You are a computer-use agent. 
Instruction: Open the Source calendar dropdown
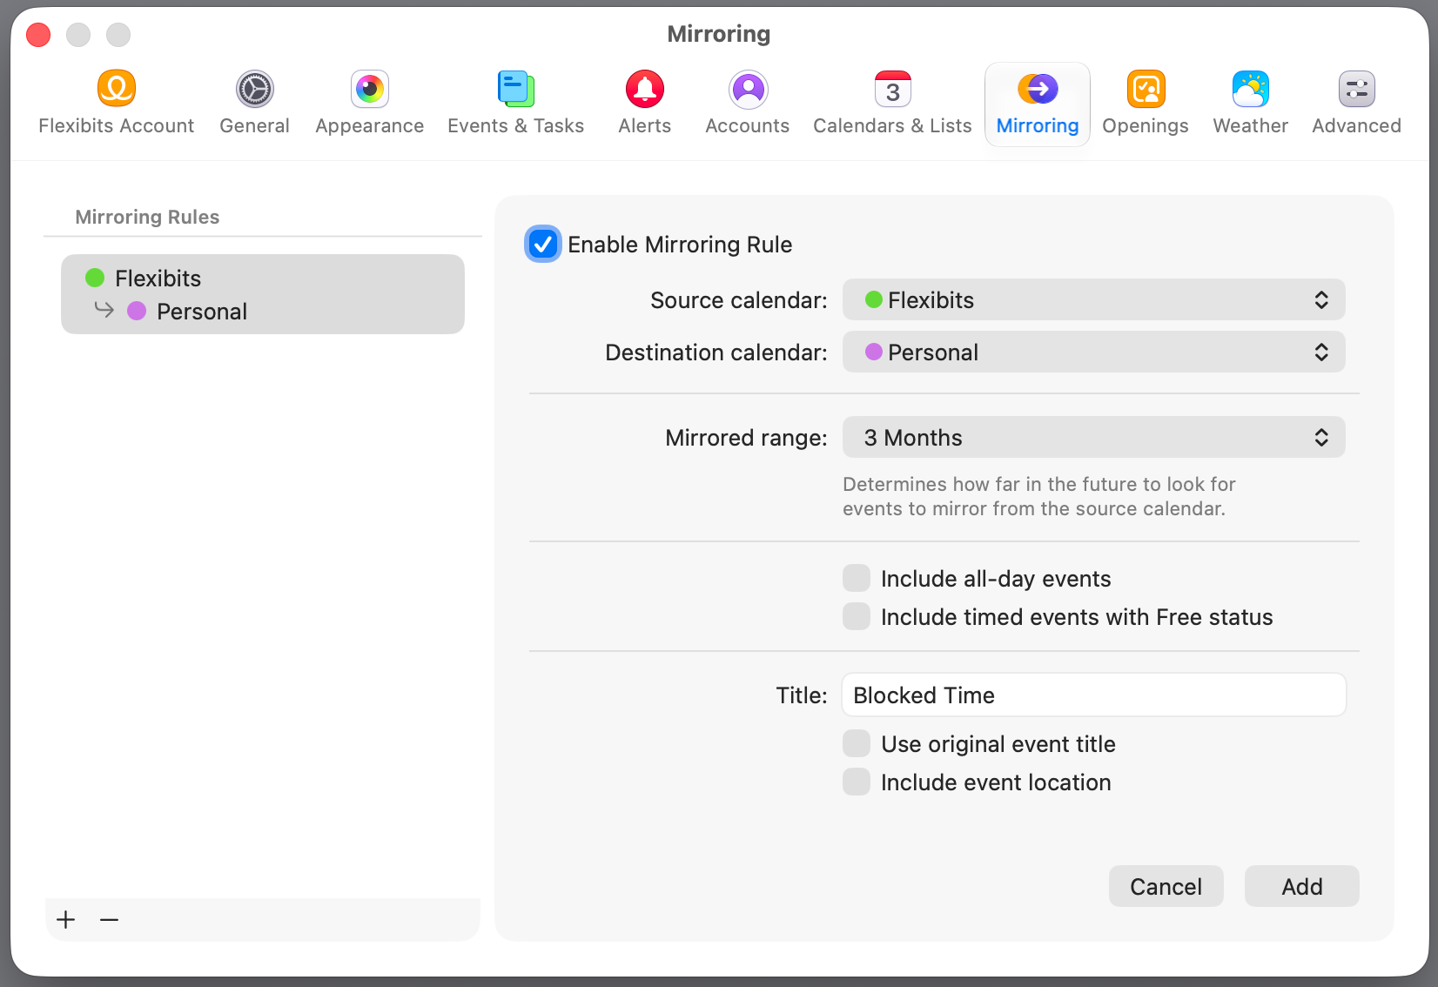coord(1093,299)
